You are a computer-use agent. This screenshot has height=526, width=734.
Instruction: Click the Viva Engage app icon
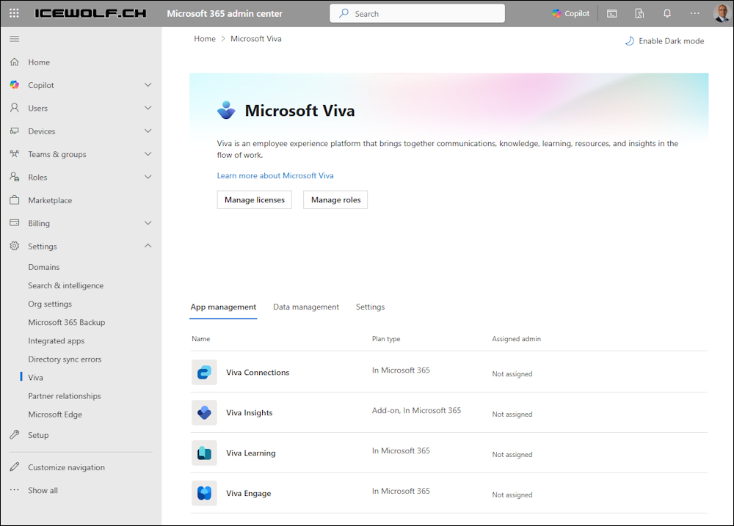[x=204, y=493]
